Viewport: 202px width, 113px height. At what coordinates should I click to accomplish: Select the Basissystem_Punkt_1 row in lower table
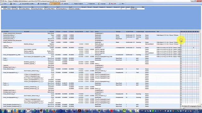point(91,39)
